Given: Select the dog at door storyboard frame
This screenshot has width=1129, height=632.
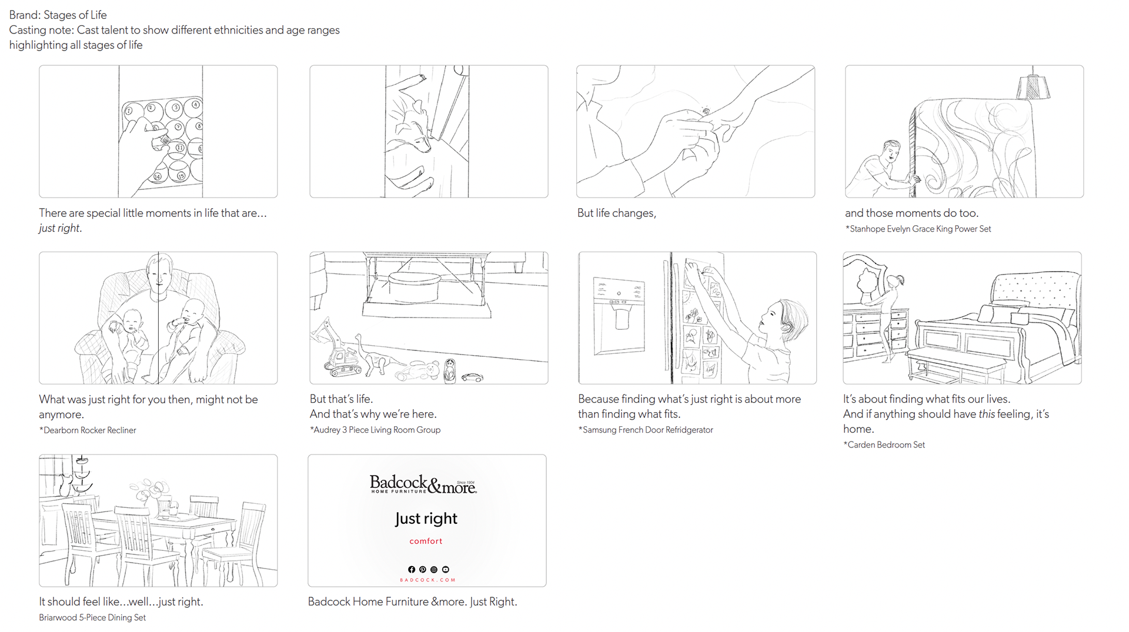Looking at the screenshot, I should (429, 131).
